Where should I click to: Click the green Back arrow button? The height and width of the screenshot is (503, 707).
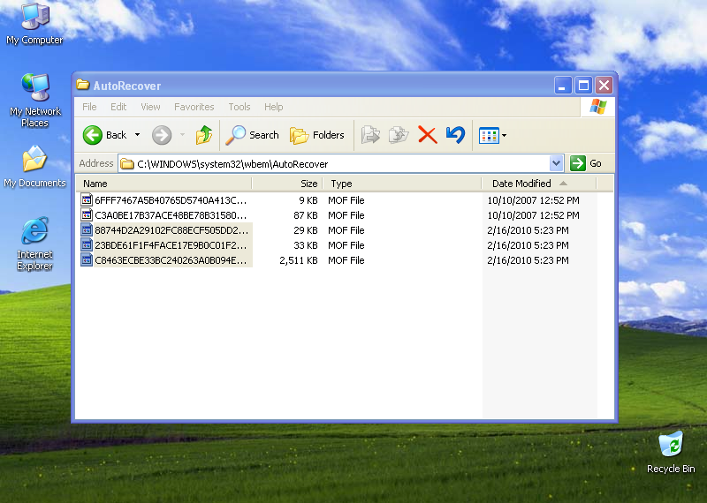[x=93, y=135]
